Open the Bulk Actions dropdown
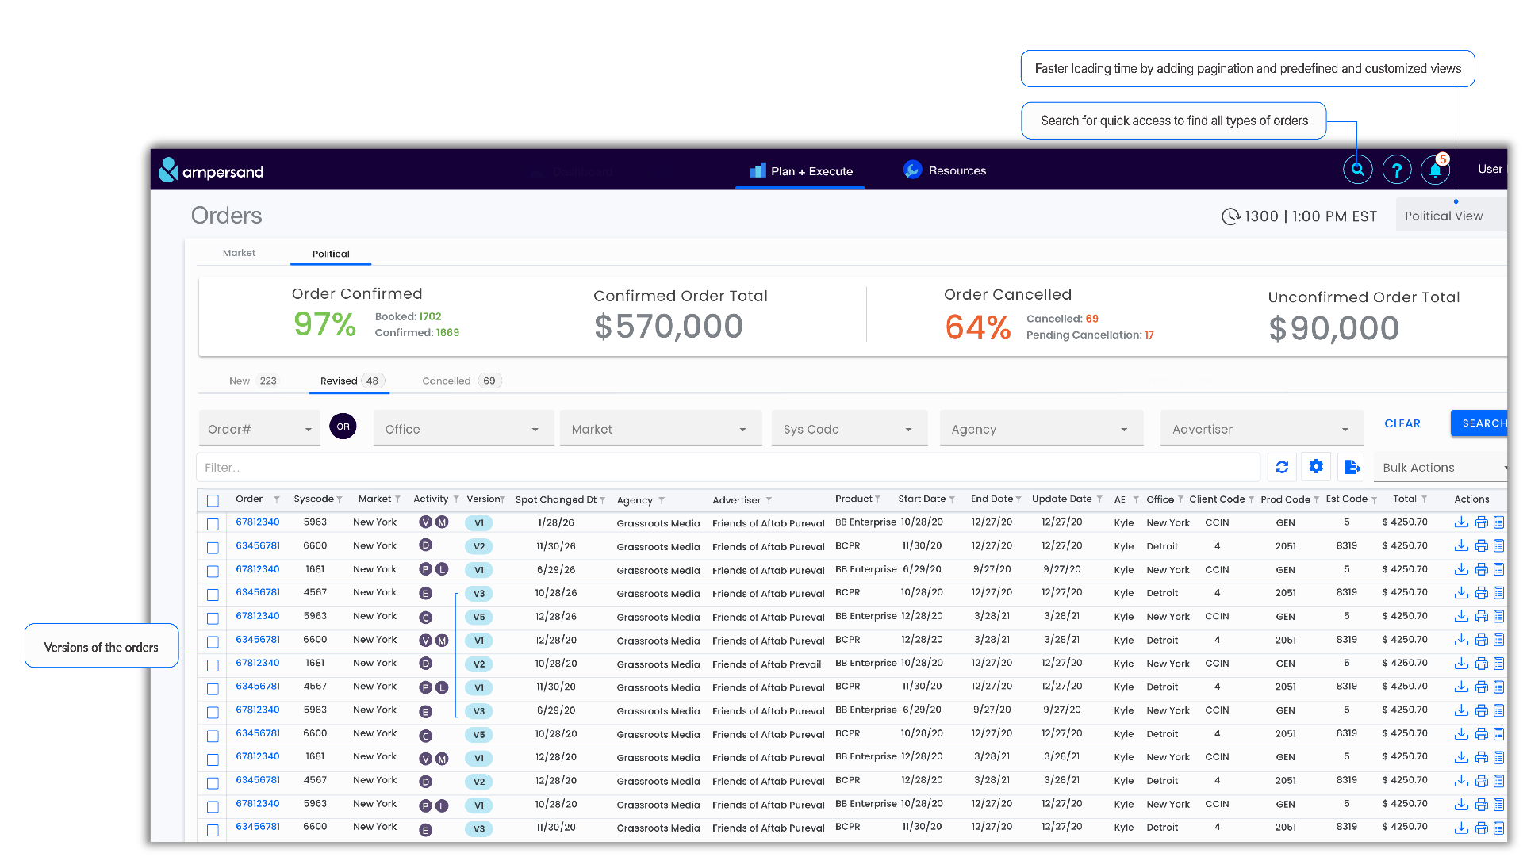The height and width of the screenshot is (857, 1523). [1441, 468]
